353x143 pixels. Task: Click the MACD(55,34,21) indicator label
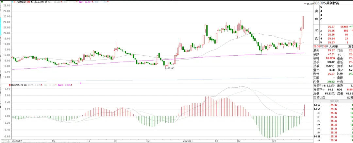click(19, 85)
